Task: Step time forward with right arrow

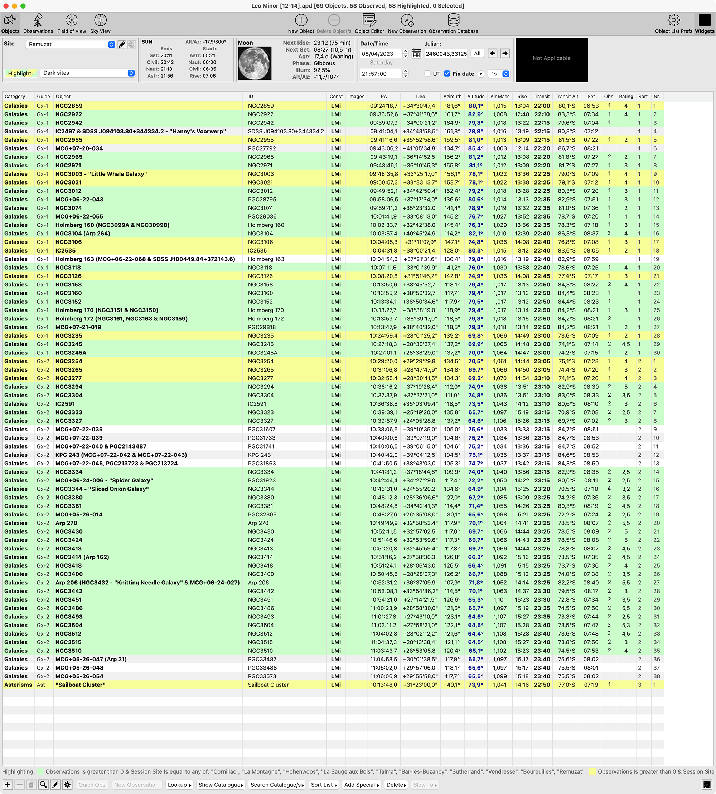Action: [505, 53]
